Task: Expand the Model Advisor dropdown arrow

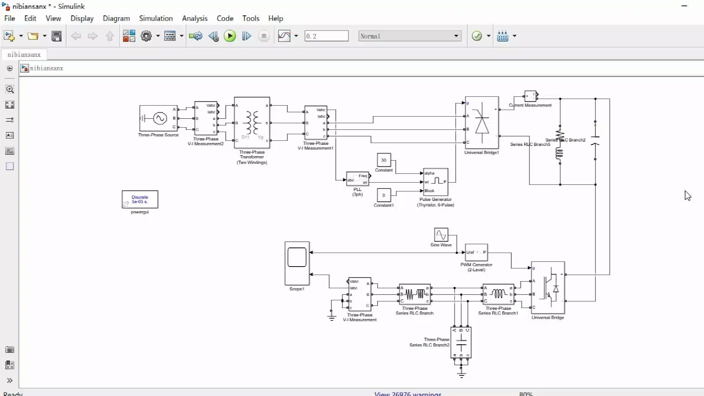Action: click(x=488, y=36)
